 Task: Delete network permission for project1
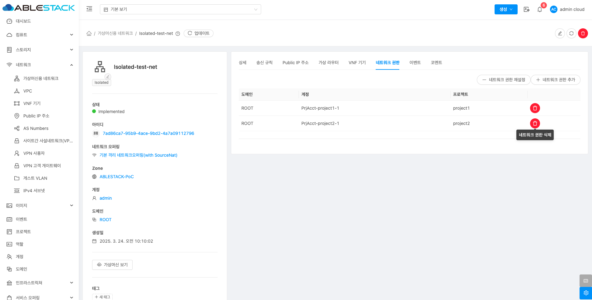(535, 108)
